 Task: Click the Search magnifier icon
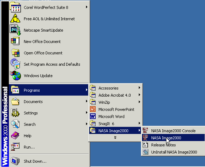[x=15, y=124]
